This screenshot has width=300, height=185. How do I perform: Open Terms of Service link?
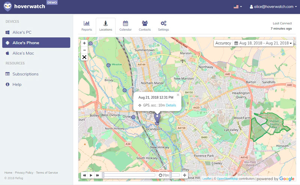[x=47, y=173]
